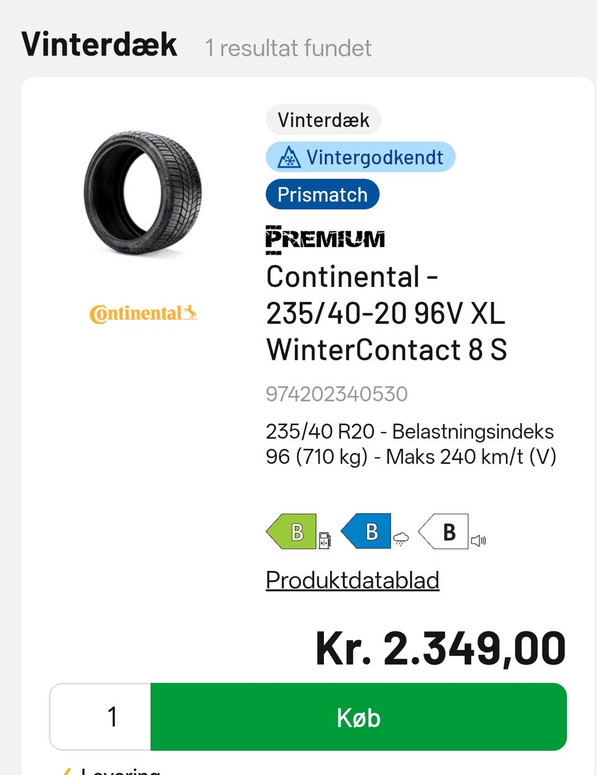Click the green Køb button

359,717
